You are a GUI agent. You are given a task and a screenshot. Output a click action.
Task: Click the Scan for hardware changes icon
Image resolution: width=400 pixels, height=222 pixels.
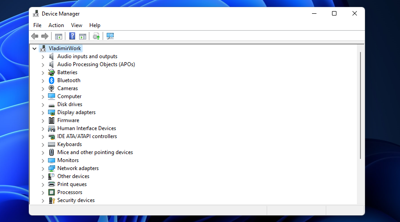click(110, 36)
